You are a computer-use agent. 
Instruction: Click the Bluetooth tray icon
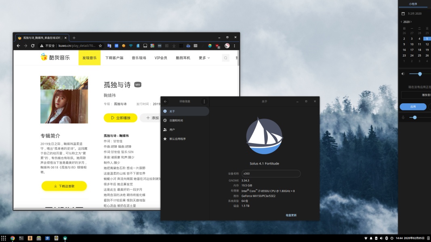coord(387,238)
